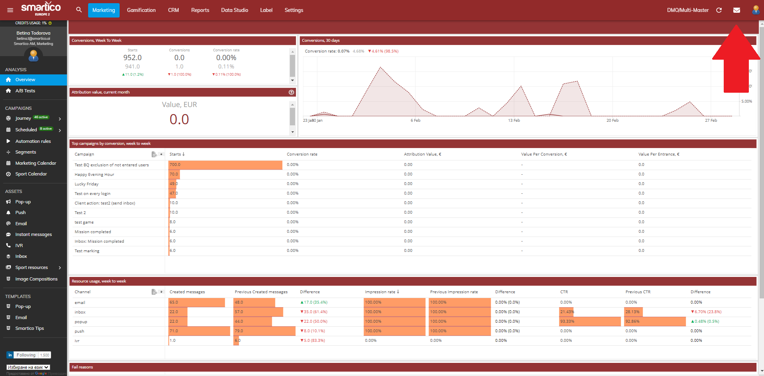Export the Top campaigns table via export icon
Image resolution: width=764 pixels, height=376 pixels.
pyautogui.click(x=154, y=154)
